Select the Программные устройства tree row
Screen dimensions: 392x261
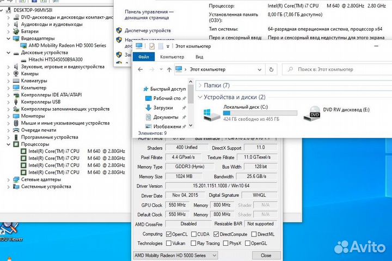click(46, 137)
